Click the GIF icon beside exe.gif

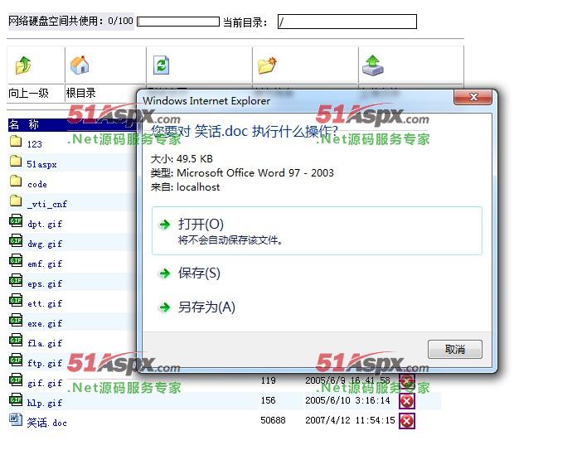16,320
